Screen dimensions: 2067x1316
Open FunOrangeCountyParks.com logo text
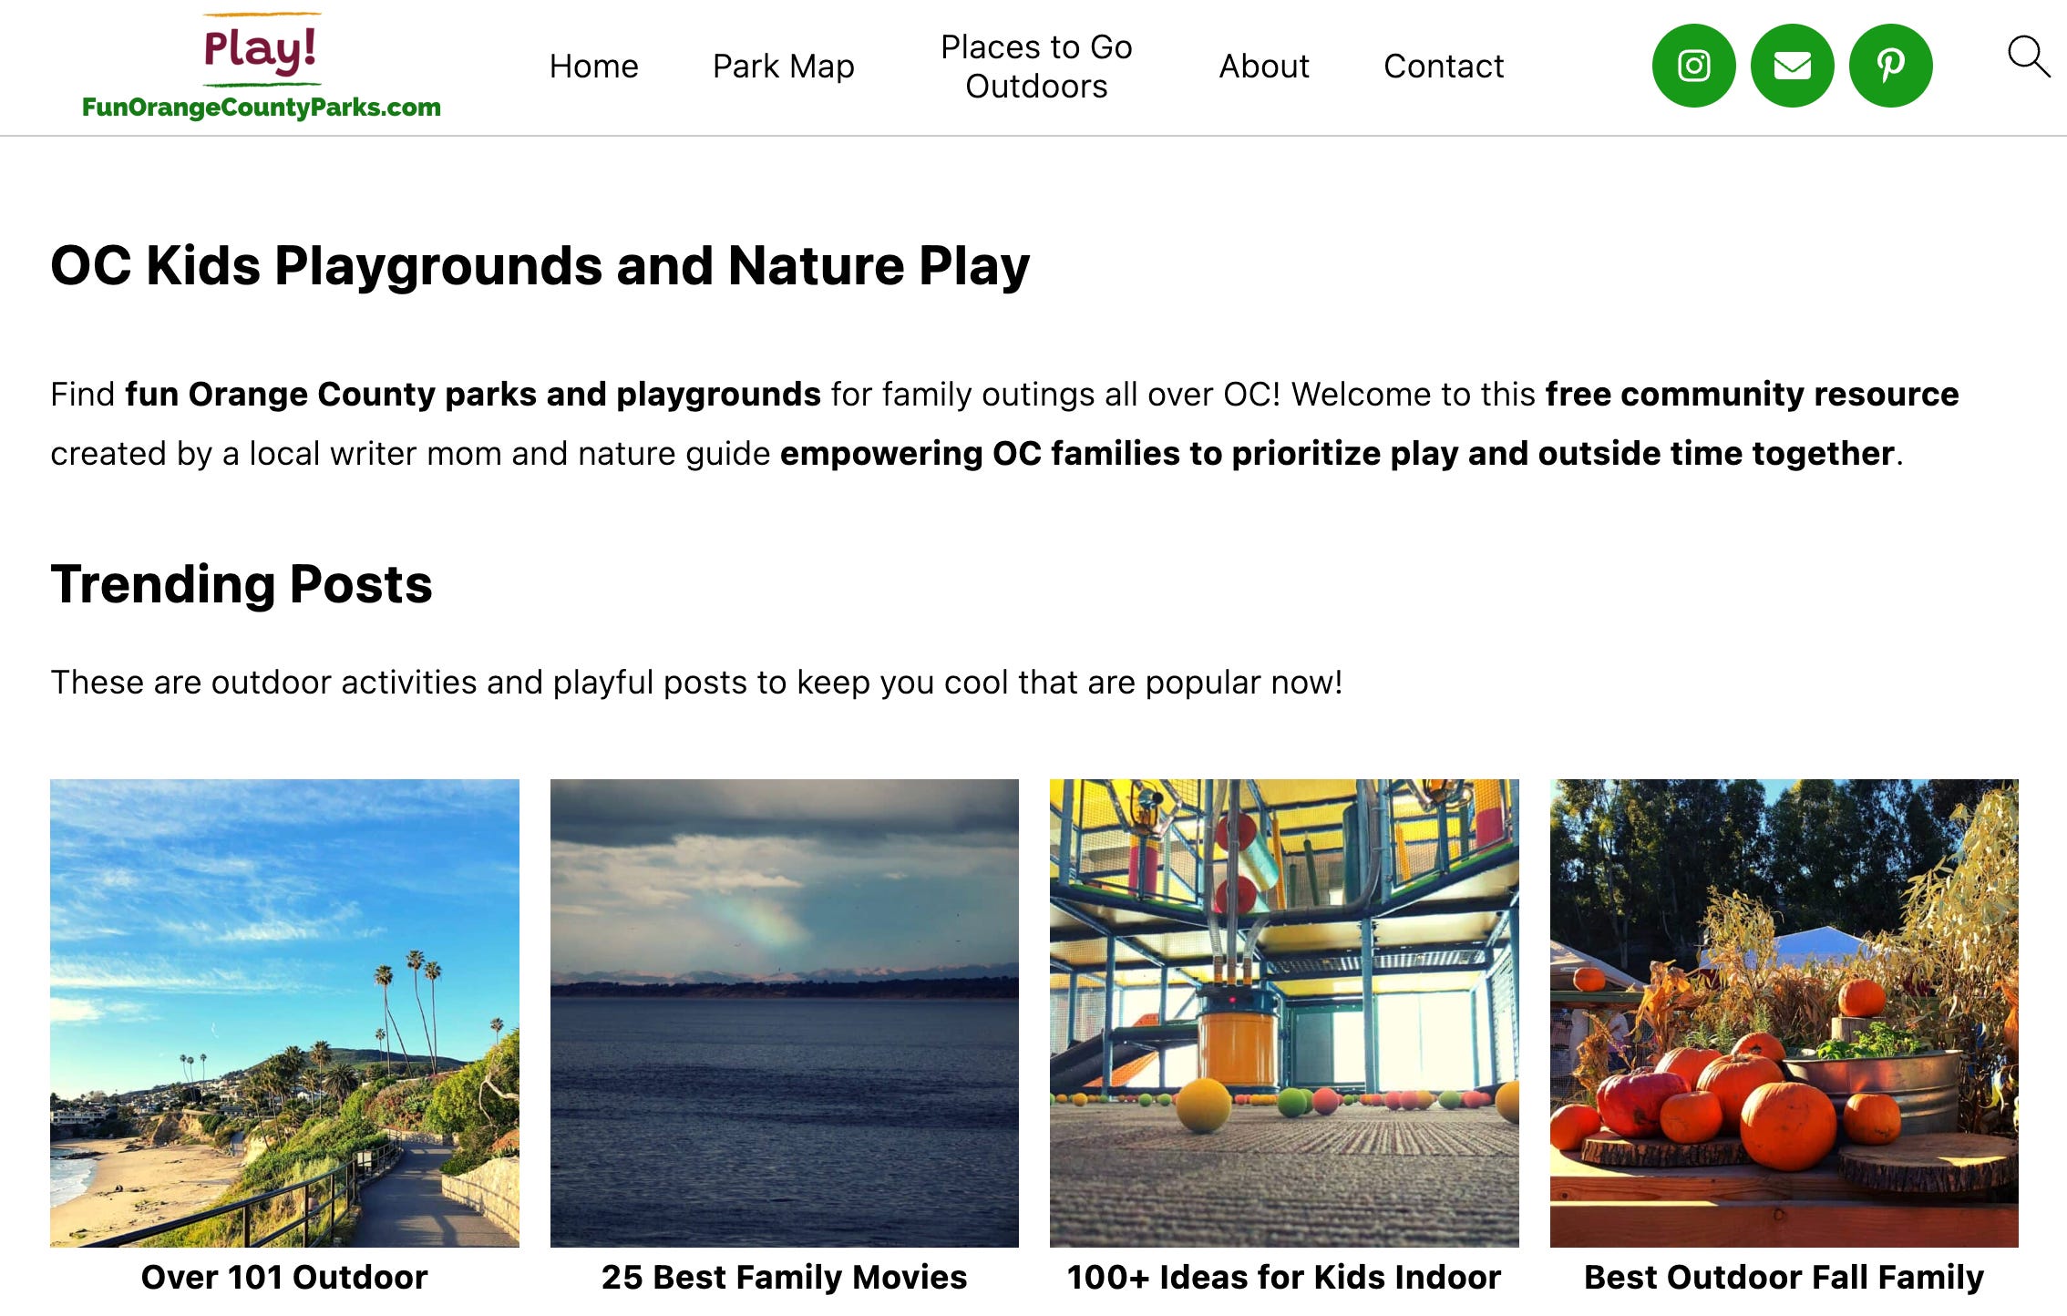[261, 108]
